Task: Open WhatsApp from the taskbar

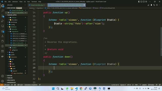Action: click(67, 88)
